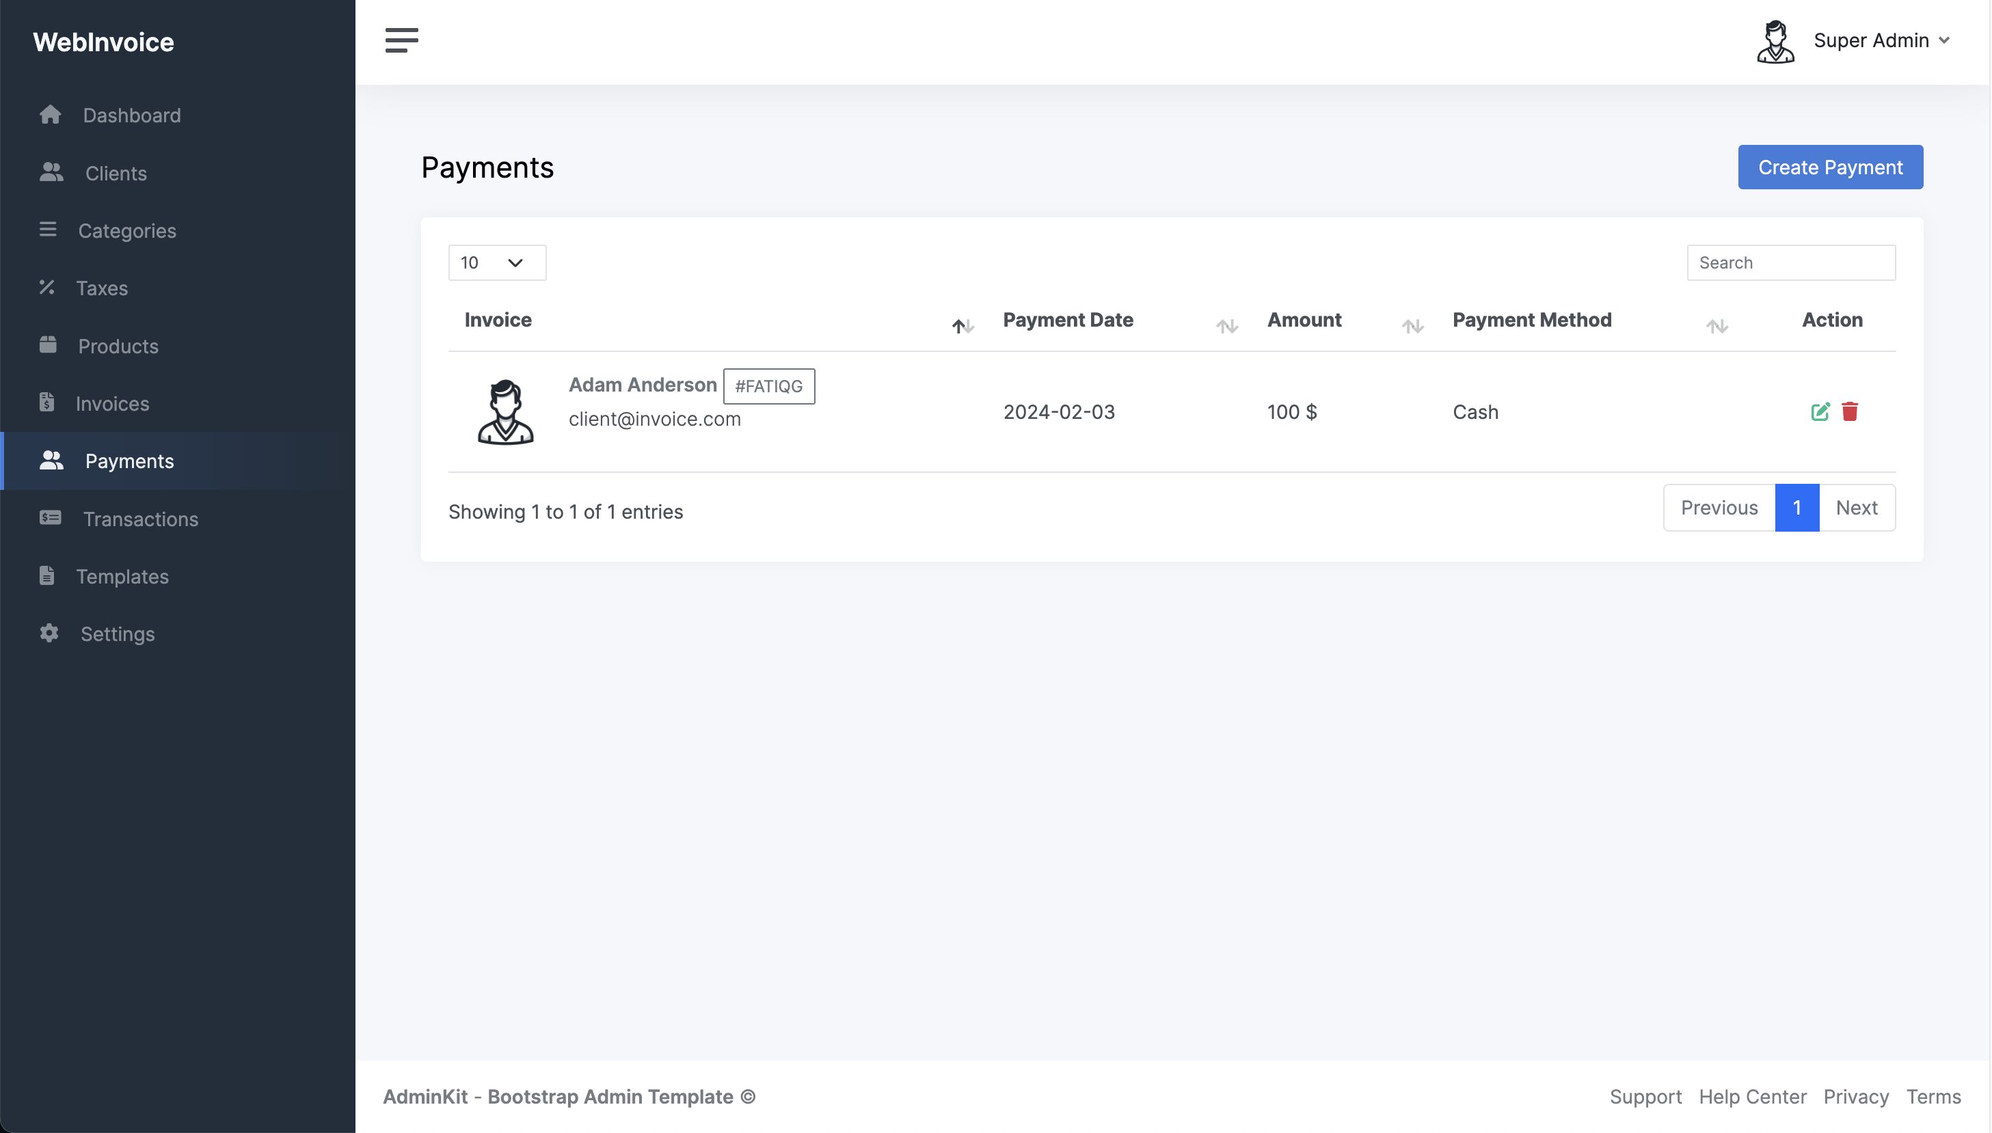Click the Next pagination button
1992x1133 pixels.
(x=1856, y=508)
